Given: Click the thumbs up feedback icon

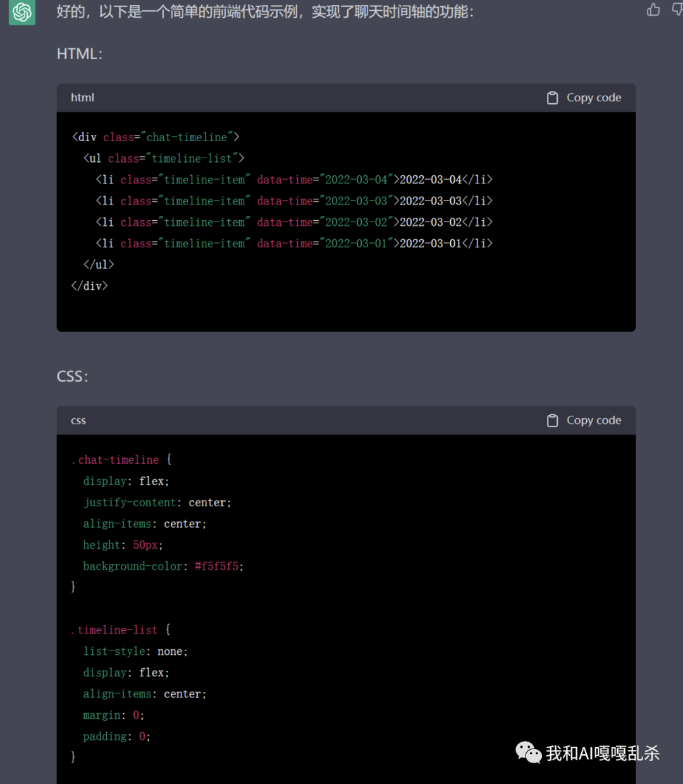Looking at the screenshot, I should [x=653, y=9].
